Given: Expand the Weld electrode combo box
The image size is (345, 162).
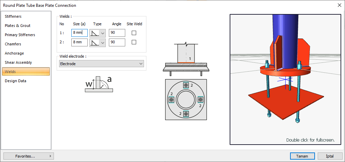Looking at the screenshot, I should click(101, 64).
